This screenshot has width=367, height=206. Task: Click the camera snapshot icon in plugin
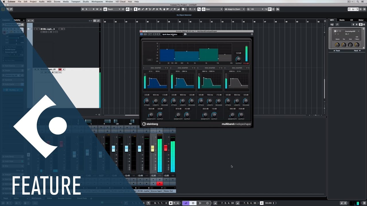[185, 34]
